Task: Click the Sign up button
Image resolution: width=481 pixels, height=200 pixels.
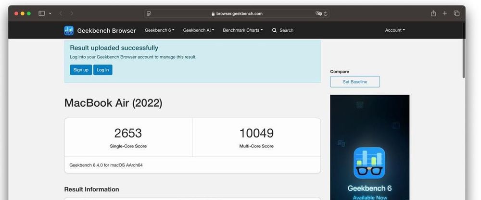Action: point(81,70)
